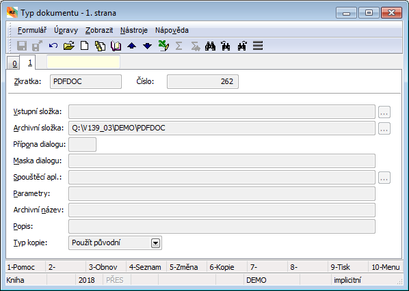Expand the Typ kopie dropdown arrow
Viewport: 409px width, 291px height.
tap(155, 243)
